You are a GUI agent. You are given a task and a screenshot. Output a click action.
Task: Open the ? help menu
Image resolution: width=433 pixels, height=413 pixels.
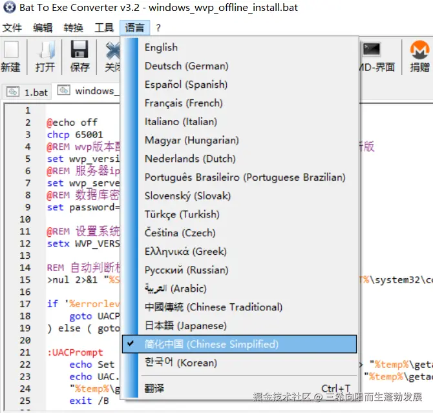(x=158, y=28)
